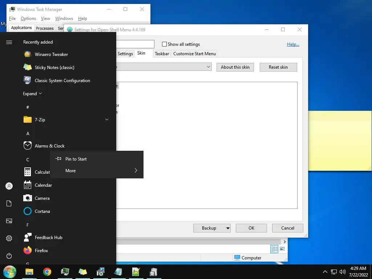Expand the 7-Zip folder chevron

(107, 120)
